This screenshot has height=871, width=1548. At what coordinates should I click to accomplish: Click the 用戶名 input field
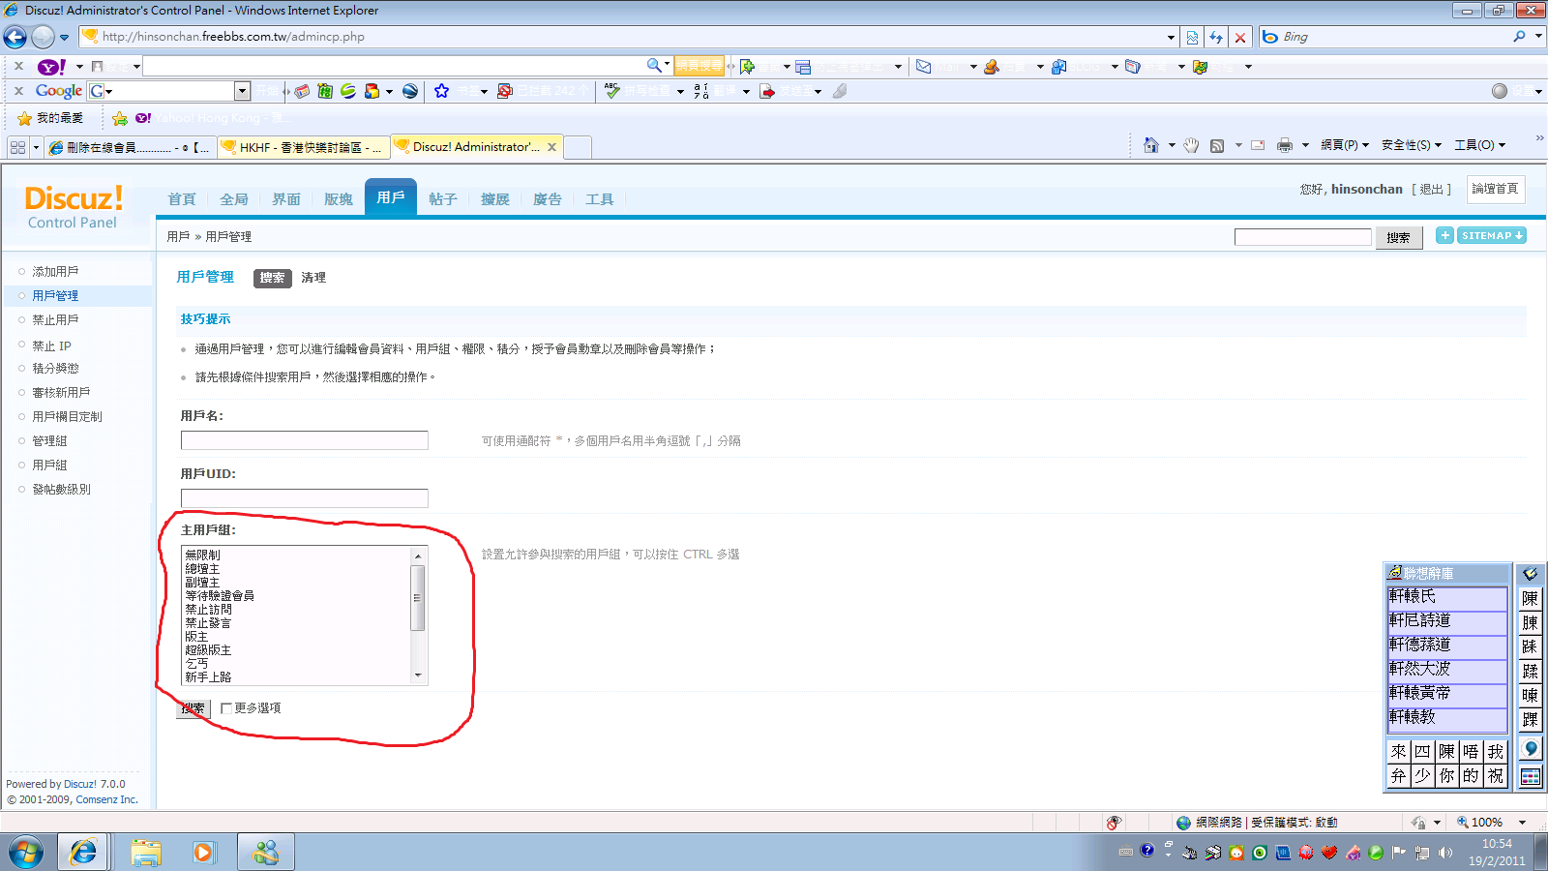pos(304,440)
